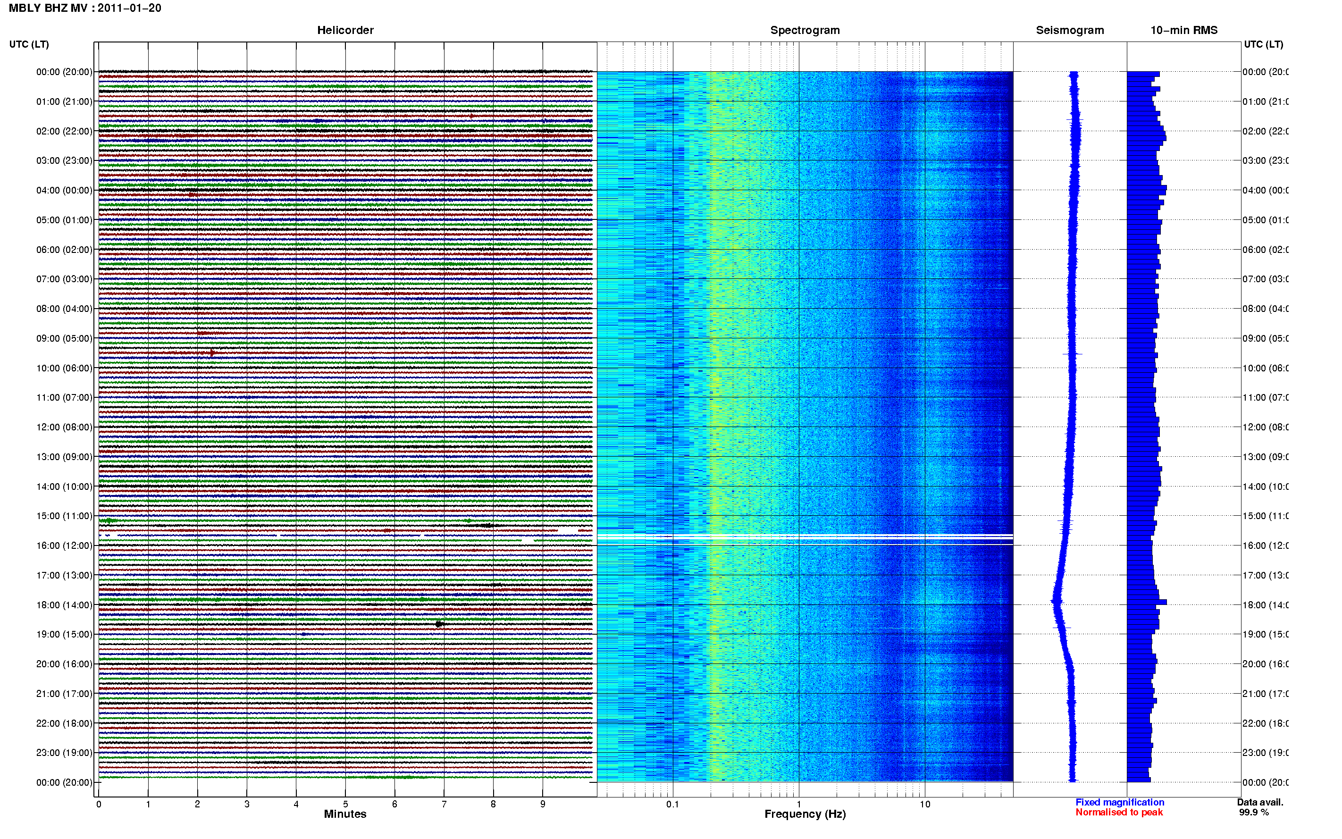Click the 'UTC (LT)' label above the helicorder time axis
This screenshot has width=1342, height=839.
(29, 44)
